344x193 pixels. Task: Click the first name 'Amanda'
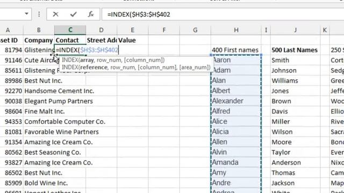tap(236, 162)
